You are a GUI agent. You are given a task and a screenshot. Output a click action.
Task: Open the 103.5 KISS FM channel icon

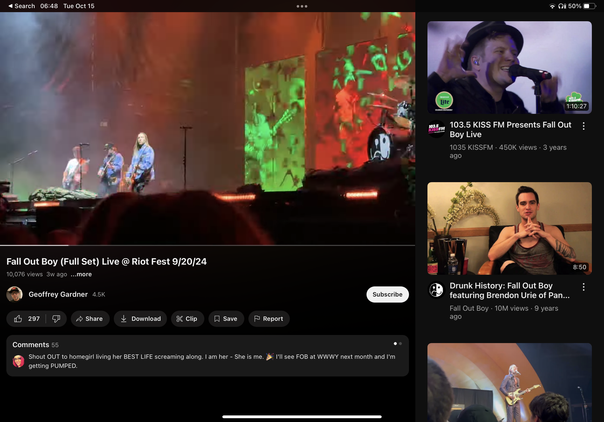436,129
